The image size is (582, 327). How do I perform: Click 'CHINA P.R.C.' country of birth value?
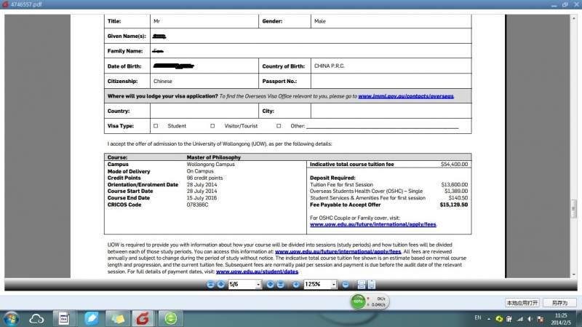pos(330,66)
